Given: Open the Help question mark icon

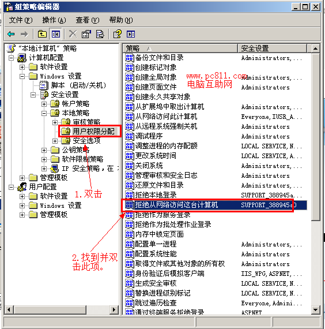Looking at the screenshot, I should tap(118, 34).
